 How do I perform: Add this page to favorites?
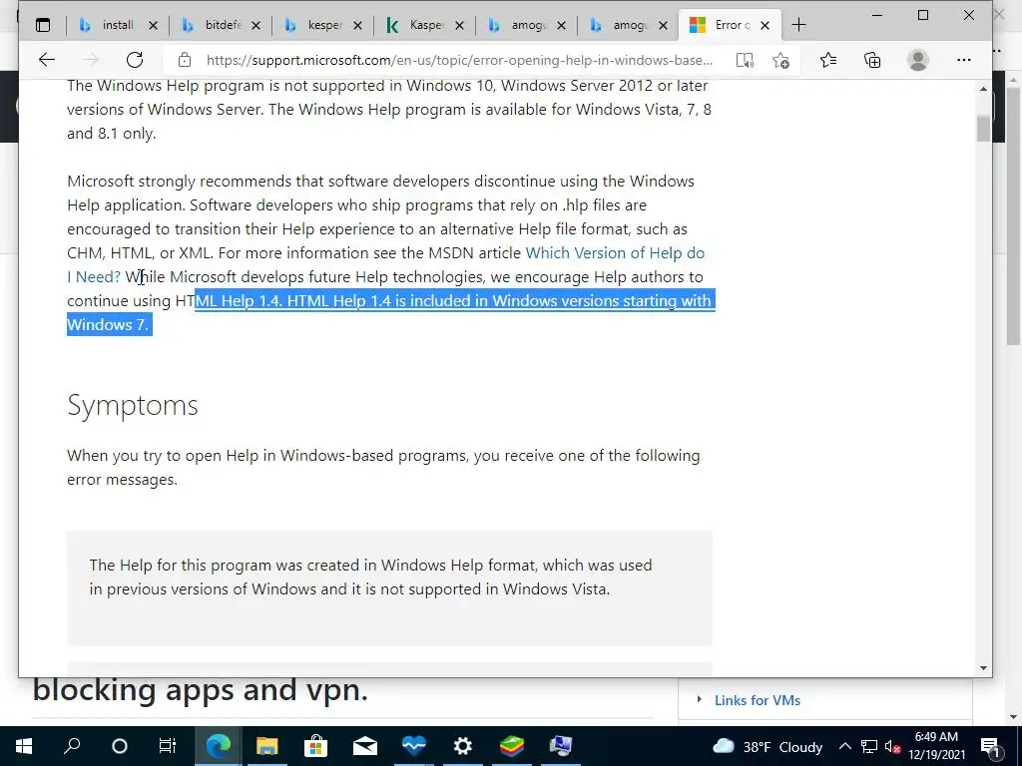780,60
